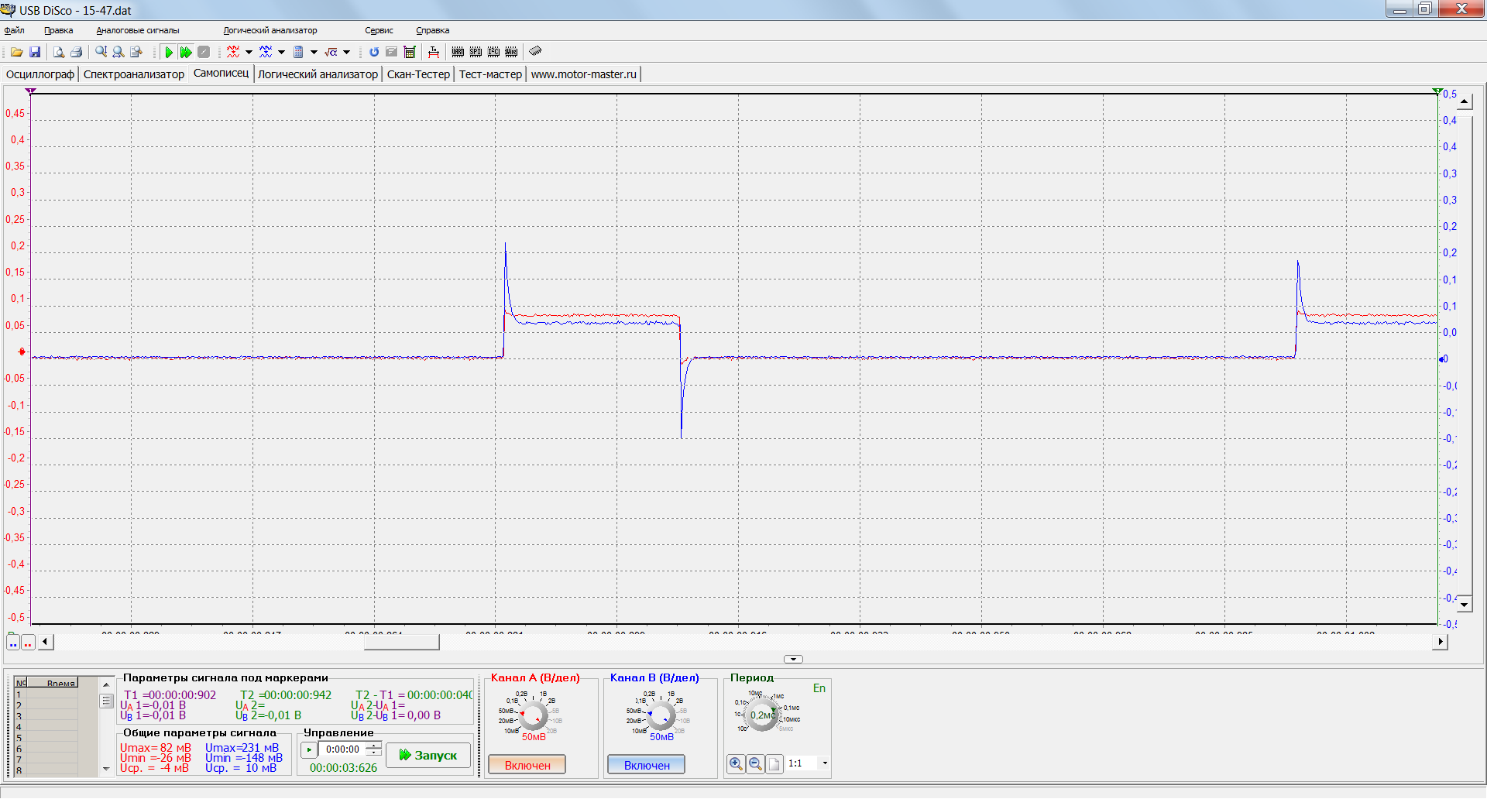Click the Print icon in toolbar
This screenshot has width=1487, height=799.
point(76,52)
